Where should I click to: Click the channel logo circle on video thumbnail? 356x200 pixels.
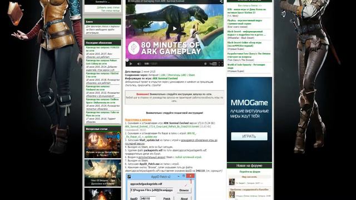tap(133, 48)
